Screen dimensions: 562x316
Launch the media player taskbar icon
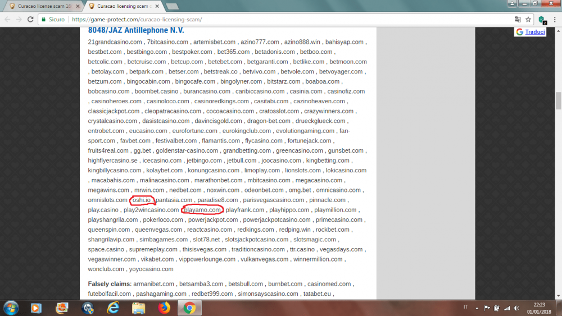pyautogui.click(x=36, y=308)
